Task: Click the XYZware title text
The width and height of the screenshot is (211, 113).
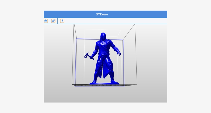Action: pos(102,14)
